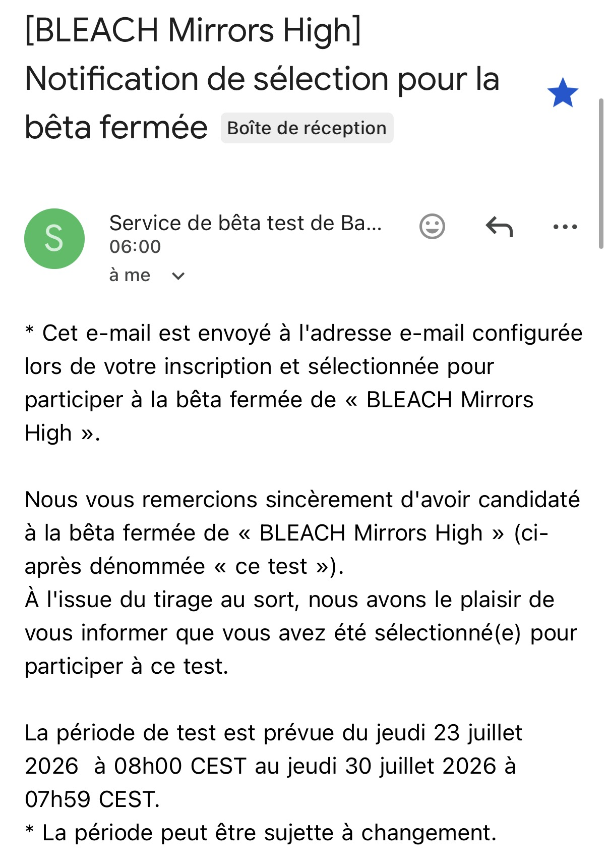Open the three-dot more options menu
Image resolution: width=608 pixels, height=862 pixels.
(565, 227)
